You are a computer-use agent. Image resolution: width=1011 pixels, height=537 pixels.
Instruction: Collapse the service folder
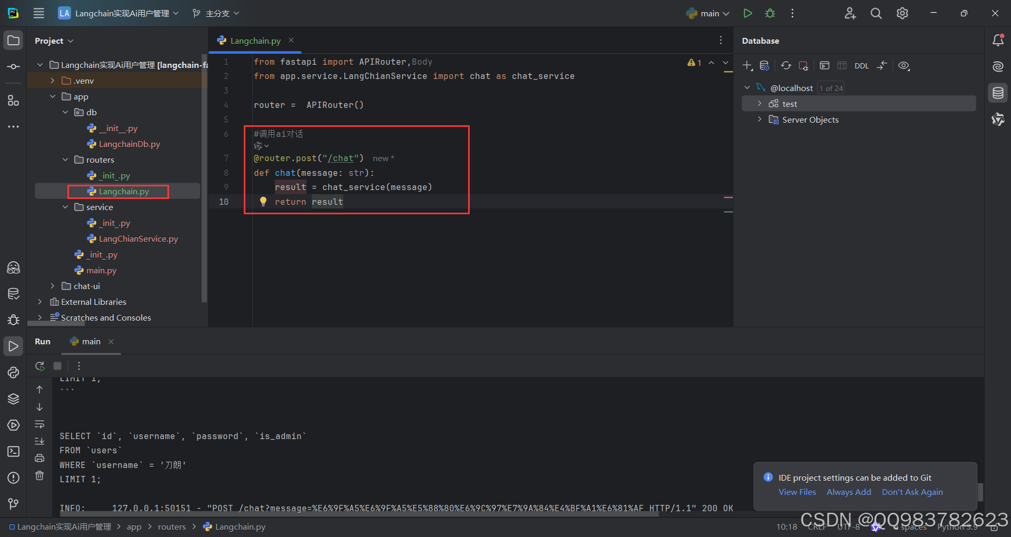65,207
